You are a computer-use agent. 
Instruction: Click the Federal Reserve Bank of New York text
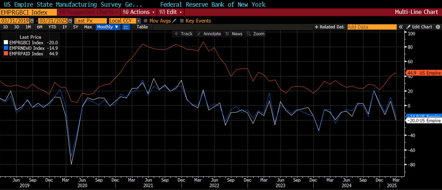click(x=213, y=4)
